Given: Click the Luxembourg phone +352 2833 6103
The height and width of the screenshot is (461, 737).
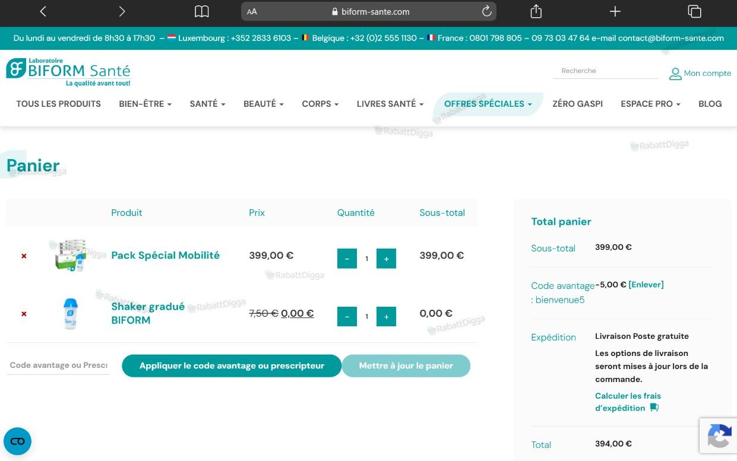Looking at the screenshot, I should 261,38.
